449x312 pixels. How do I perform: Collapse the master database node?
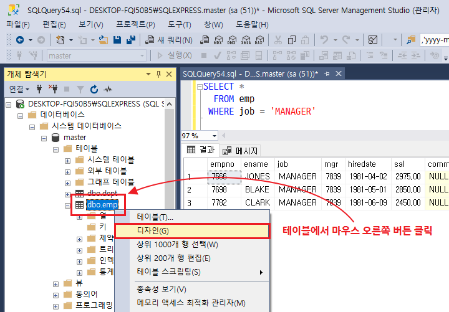[44, 138]
